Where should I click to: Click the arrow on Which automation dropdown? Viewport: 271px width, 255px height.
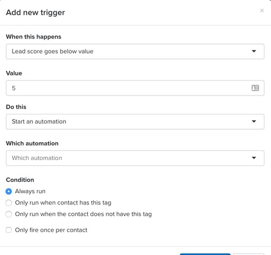point(254,158)
